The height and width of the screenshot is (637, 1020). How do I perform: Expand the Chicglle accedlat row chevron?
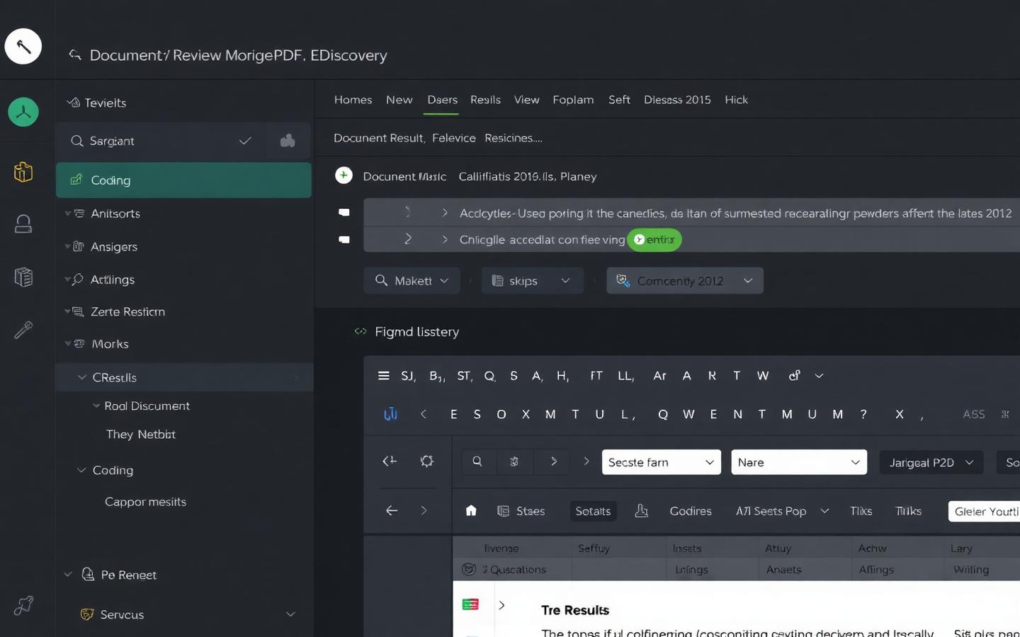(445, 240)
